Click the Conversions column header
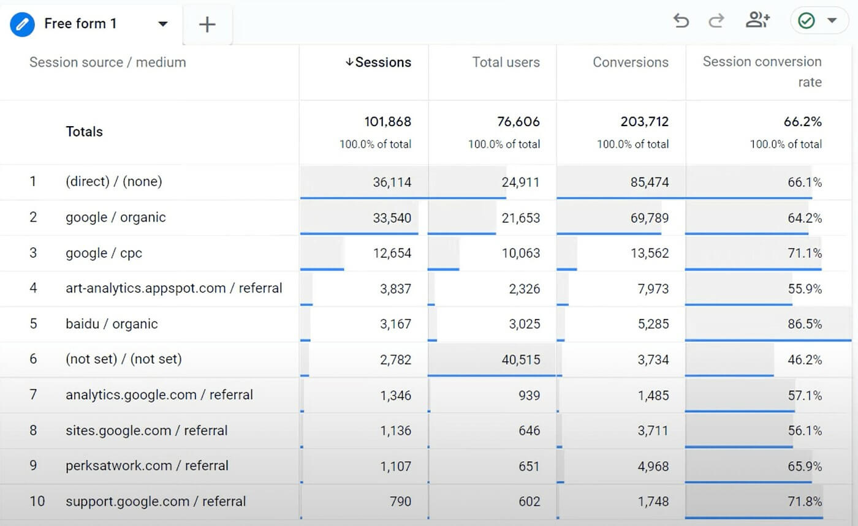 tap(630, 62)
